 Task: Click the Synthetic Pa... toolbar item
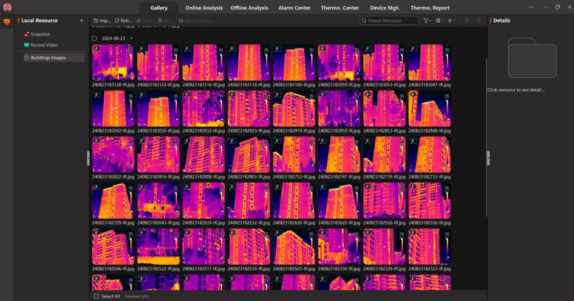(196, 20)
